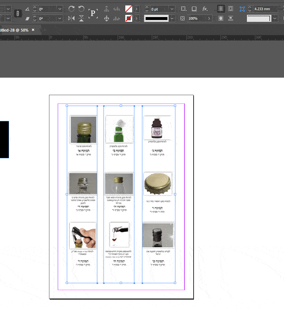Flip selection horizontally

72,19
